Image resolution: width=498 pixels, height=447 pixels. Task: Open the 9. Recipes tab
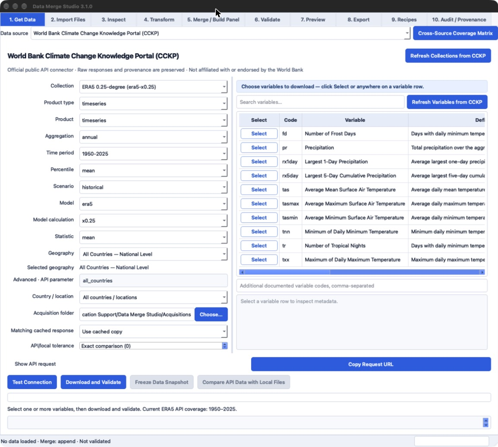tap(404, 20)
